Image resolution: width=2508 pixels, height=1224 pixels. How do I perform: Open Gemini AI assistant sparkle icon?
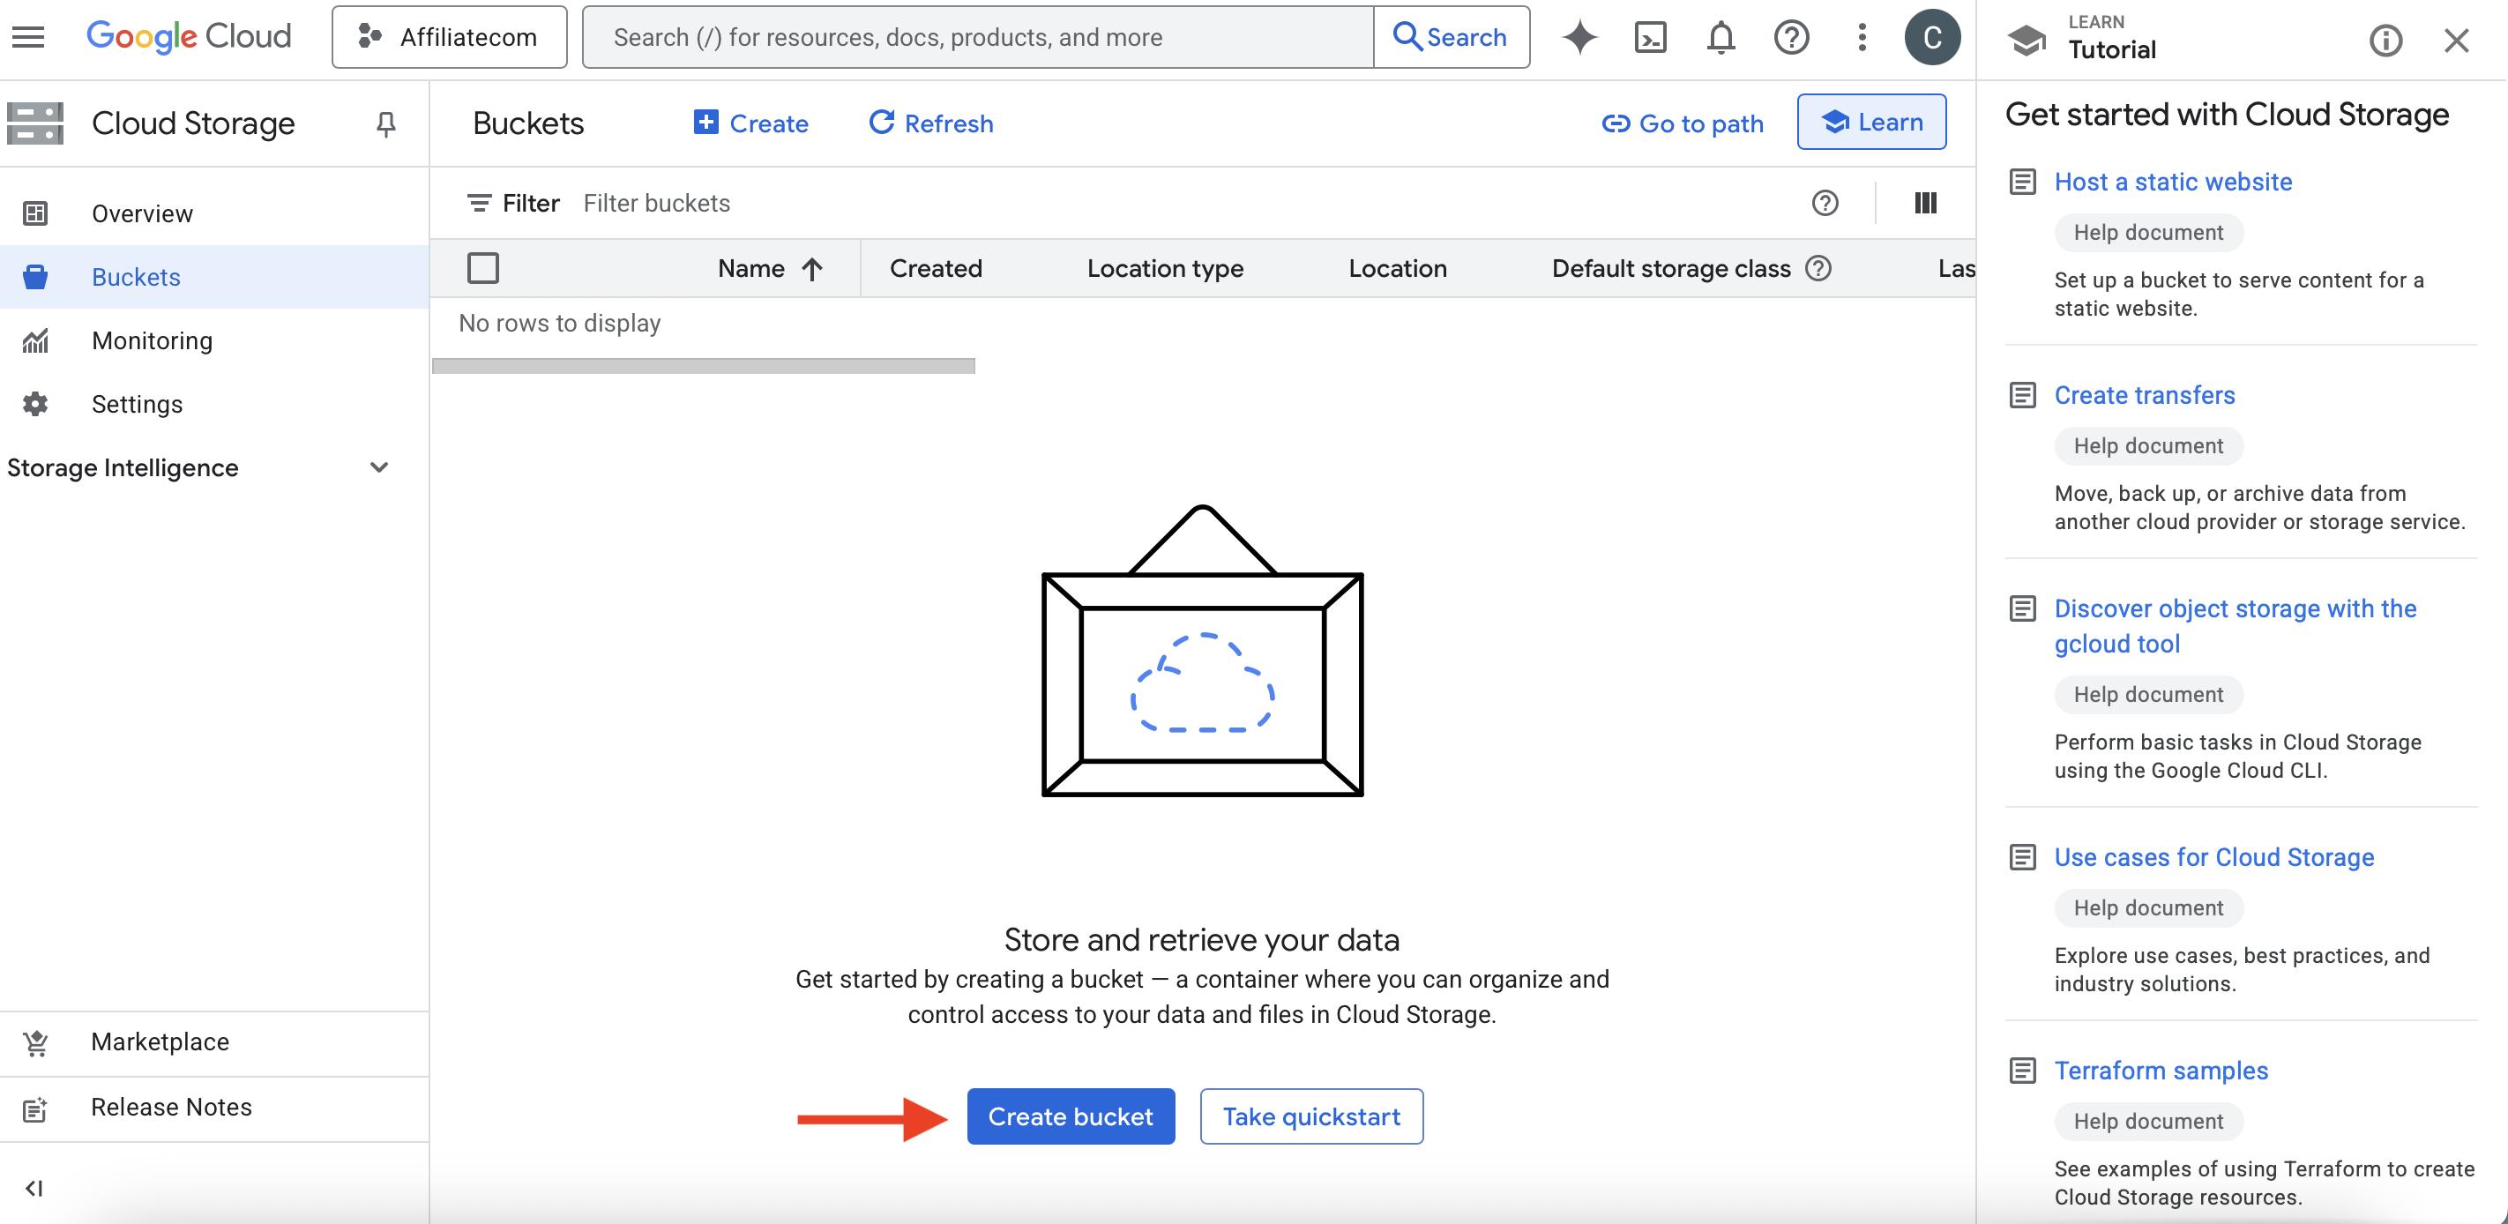pyautogui.click(x=1579, y=37)
